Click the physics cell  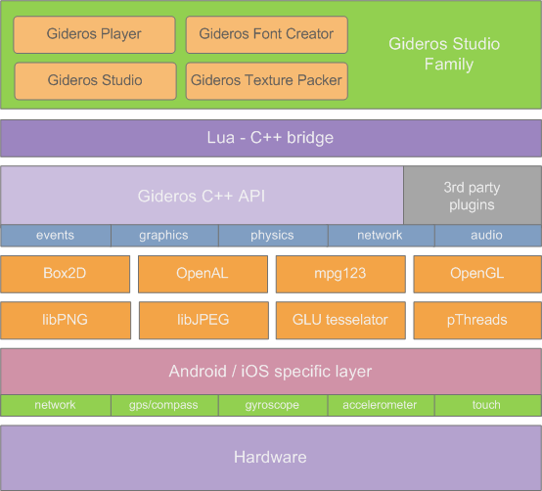[x=273, y=236]
